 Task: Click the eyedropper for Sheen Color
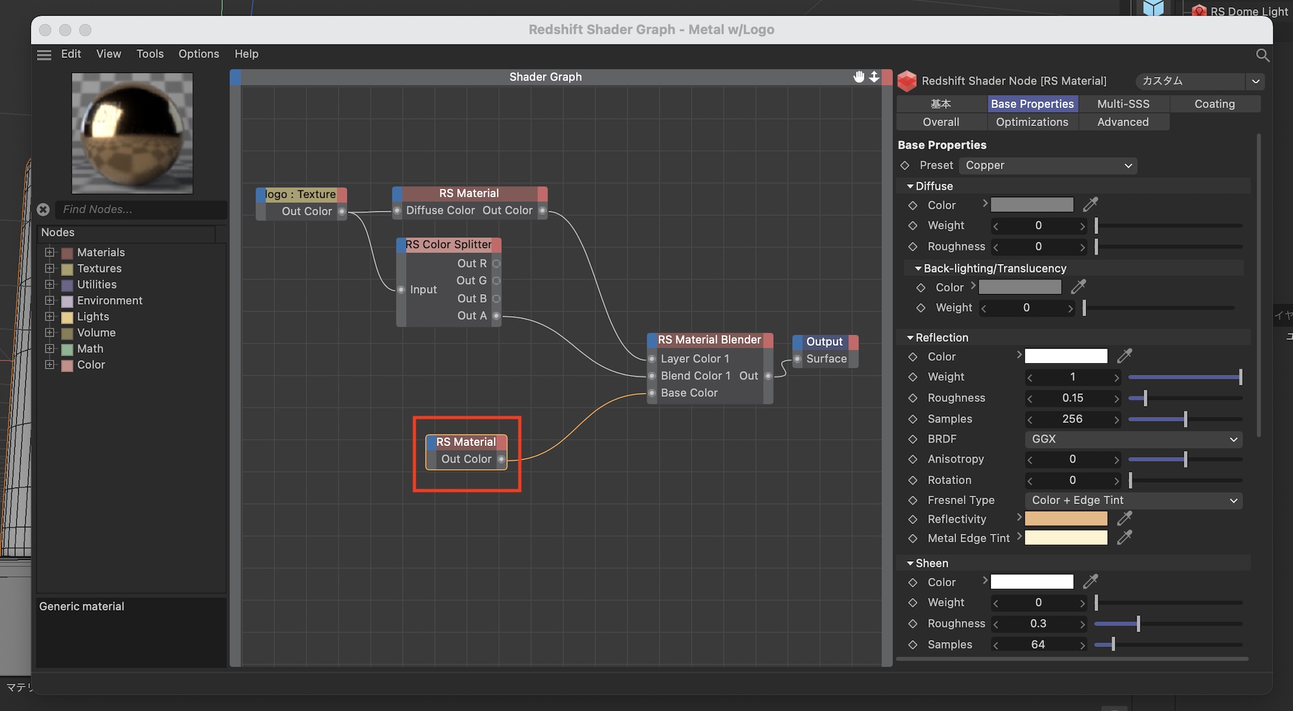tap(1091, 582)
